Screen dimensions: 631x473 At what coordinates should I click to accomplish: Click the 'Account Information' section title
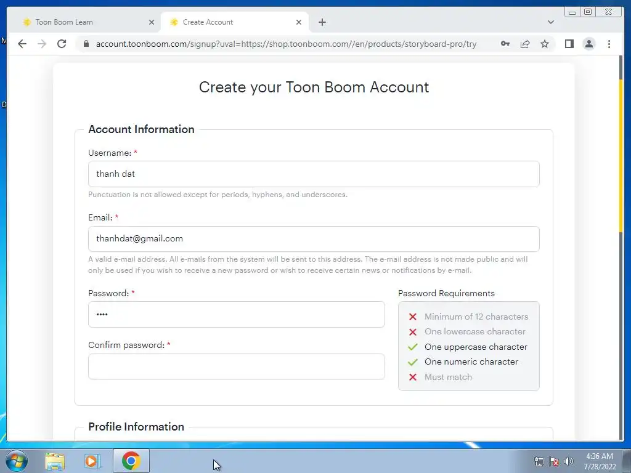(x=141, y=129)
